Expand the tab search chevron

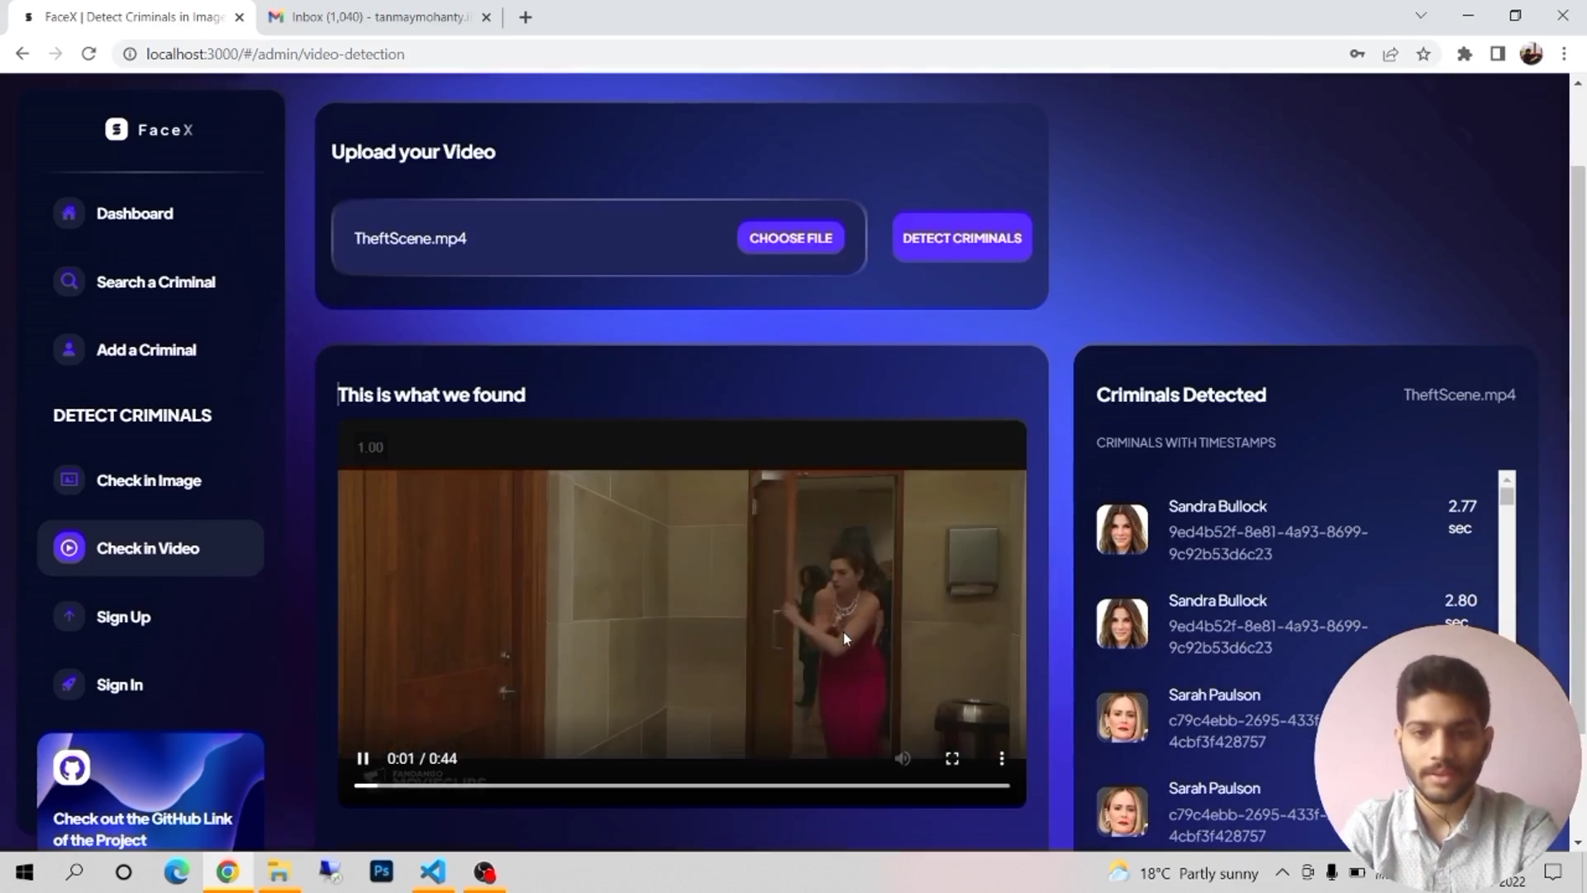point(1421,16)
